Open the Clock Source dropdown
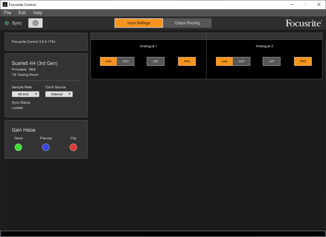Image resolution: width=326 pixels, height=237 pixels. click(59, 94)
